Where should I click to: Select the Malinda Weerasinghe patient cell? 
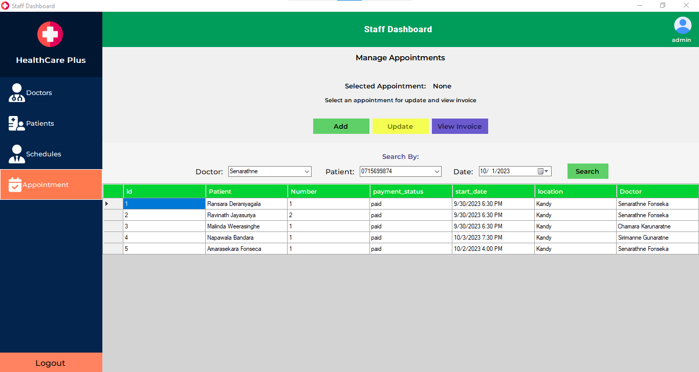(x=247, y=226)
